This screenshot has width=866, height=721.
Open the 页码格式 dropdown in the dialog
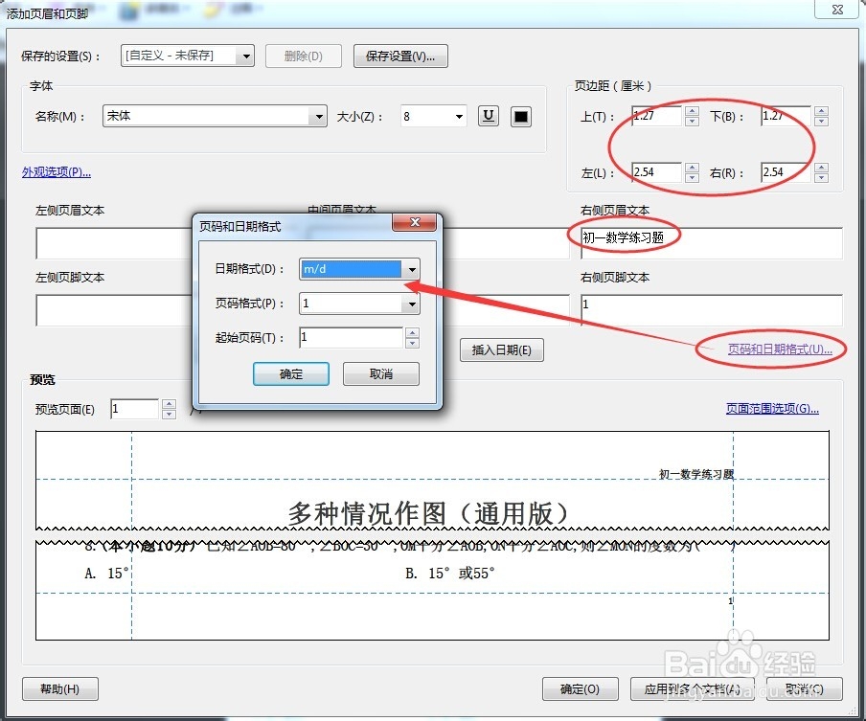click(411, 303)
